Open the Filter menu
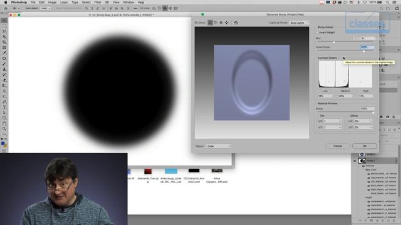This screenshot has height=225, width=401. [98, 2]
